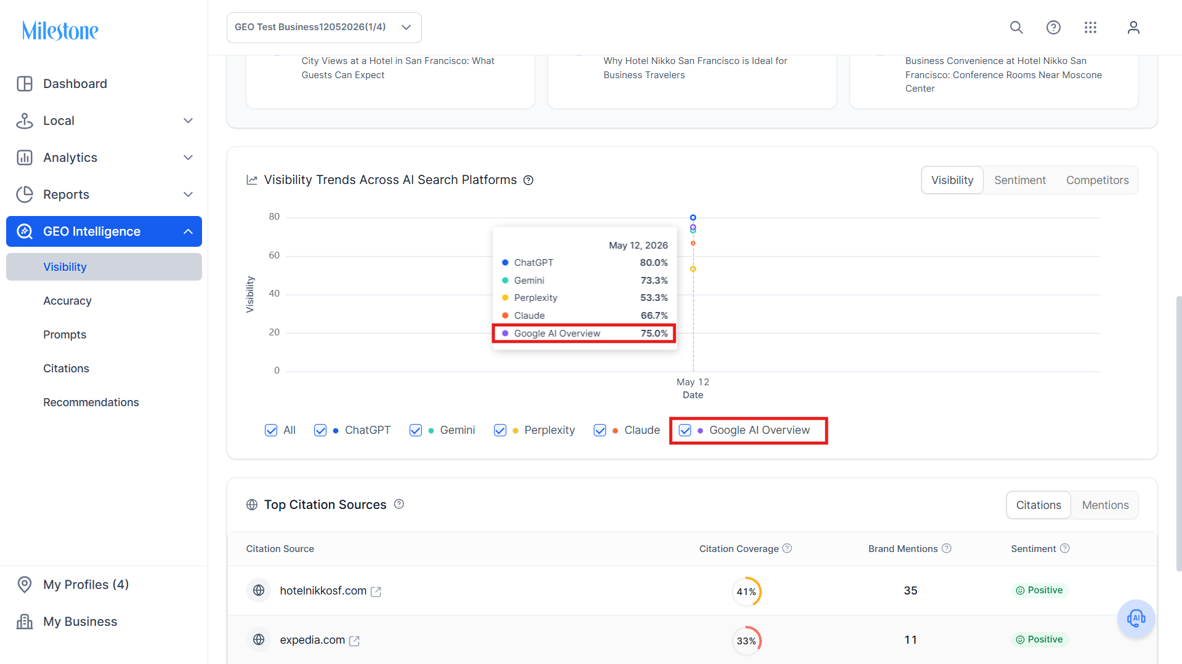The image size is (1182, 664).
Task: Expand the Local menu chevron
Action: 188,121
